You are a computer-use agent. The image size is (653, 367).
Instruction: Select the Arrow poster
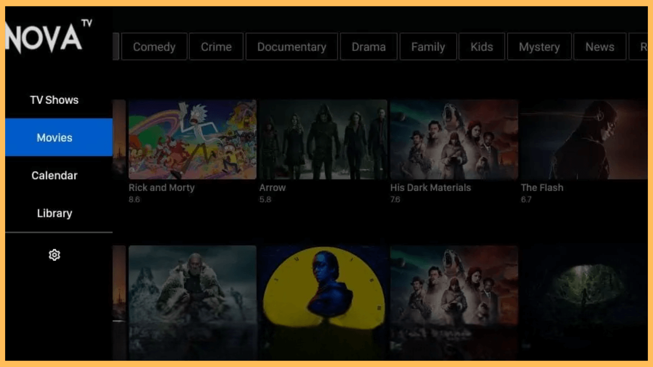323,139
